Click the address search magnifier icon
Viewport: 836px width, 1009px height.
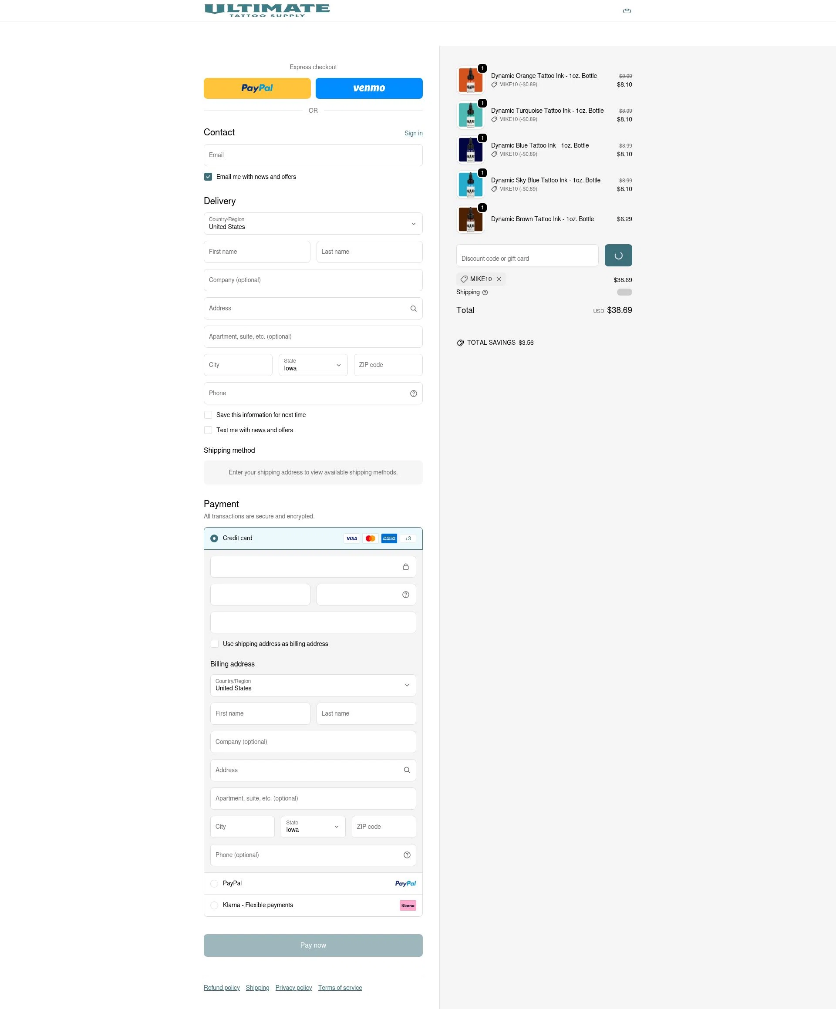point(413,308)
